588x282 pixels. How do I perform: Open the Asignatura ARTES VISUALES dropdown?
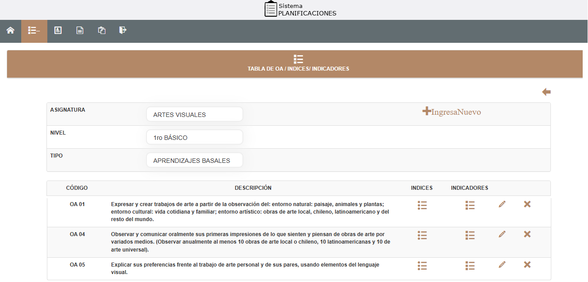195,114
